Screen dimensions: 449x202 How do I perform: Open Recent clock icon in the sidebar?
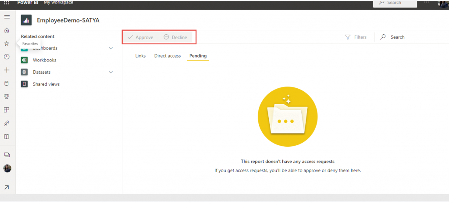pyautogui.click(x=7, y=57)
